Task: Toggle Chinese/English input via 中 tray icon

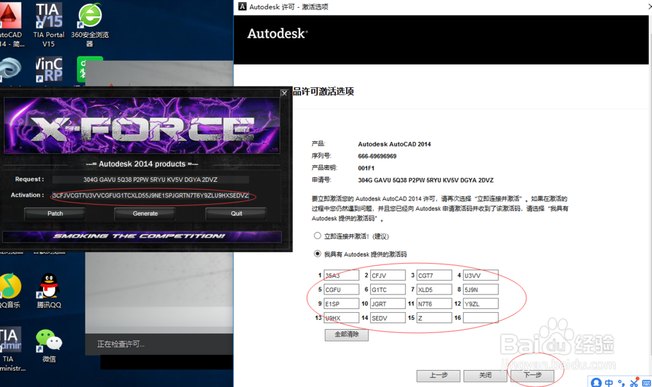Action: 608,382
